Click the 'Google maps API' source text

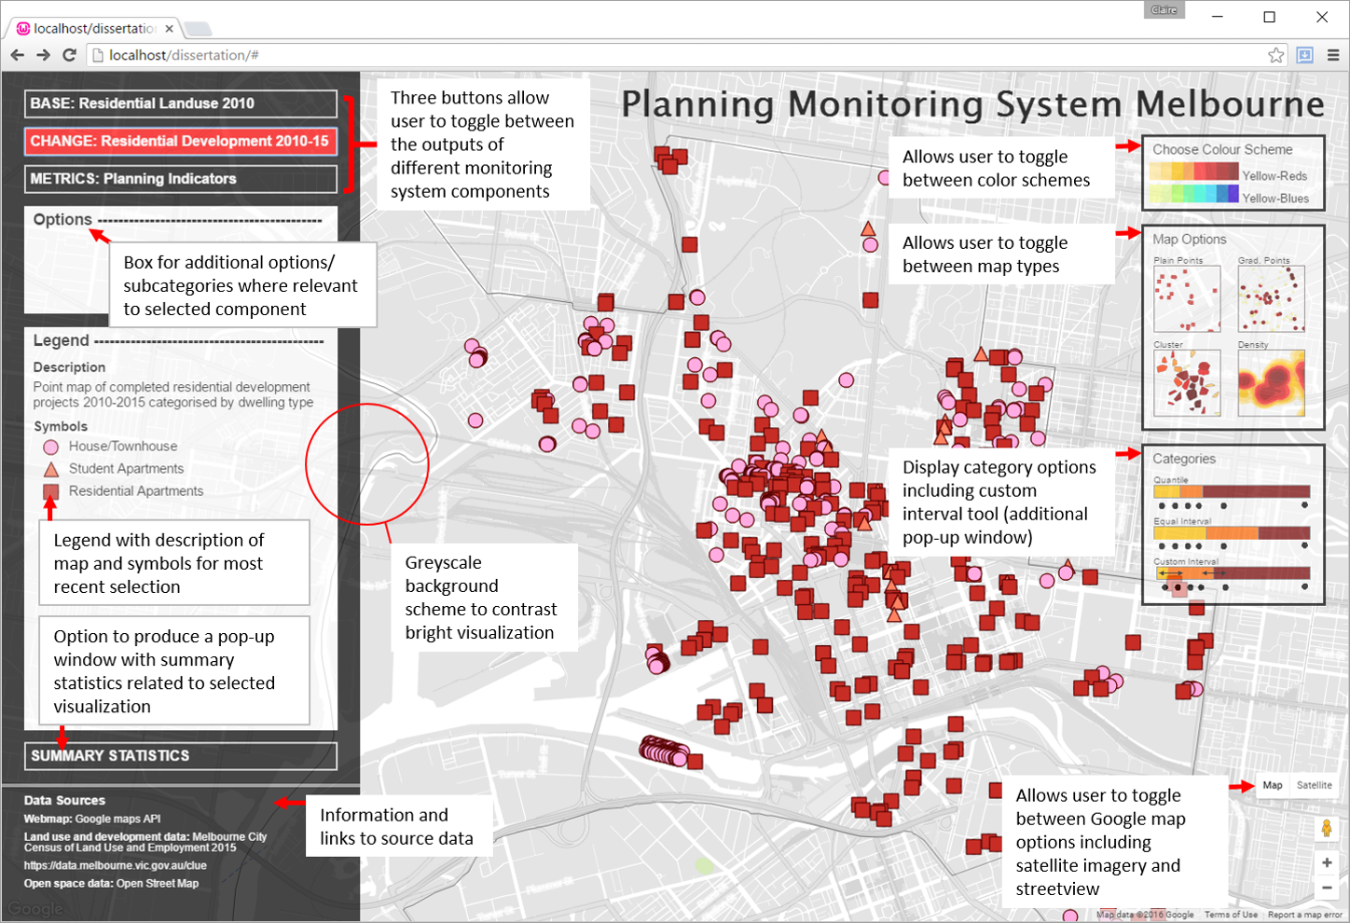pos(117,819)
